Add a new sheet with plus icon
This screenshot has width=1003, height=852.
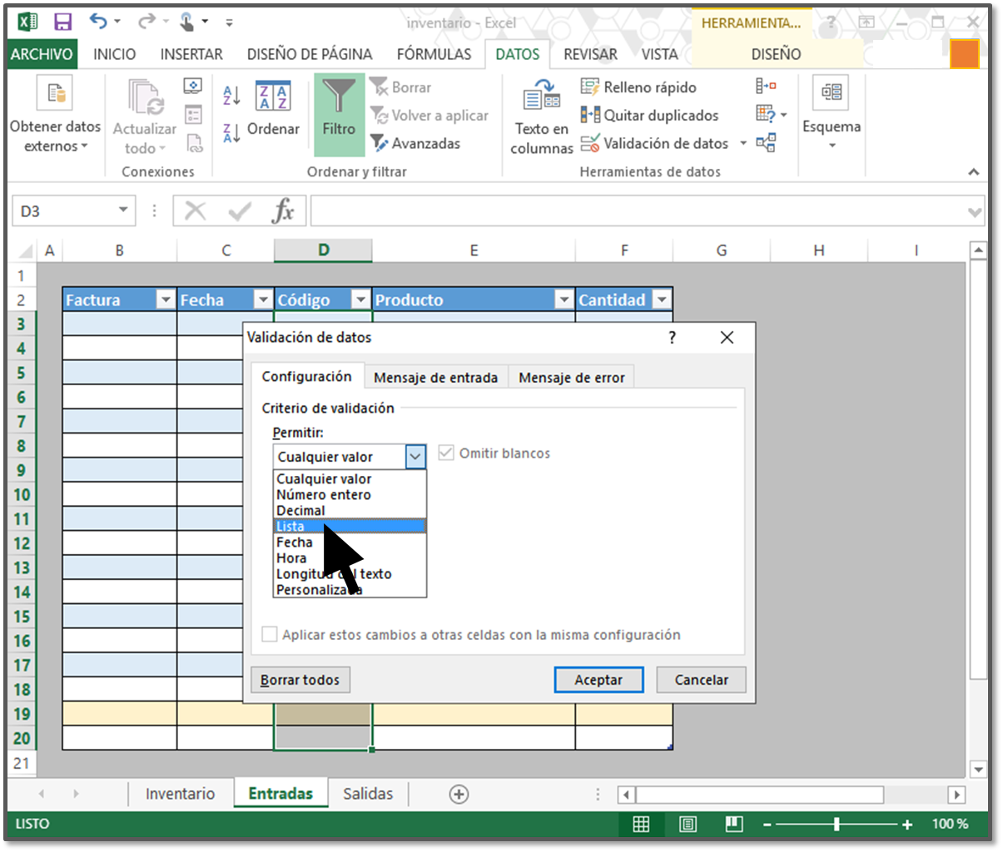(x=459, y=794)
